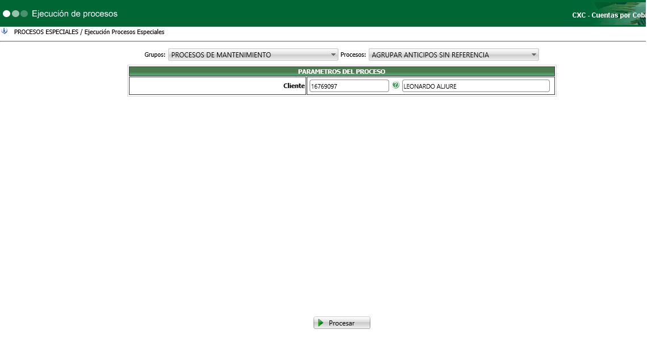This screenshot has height=338, width=647.
Task: Click the CXC - Cuentas por Cobrar label
Action: click(x=611, y=15)
